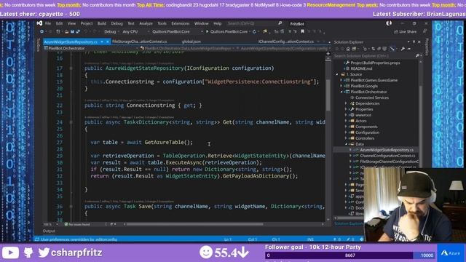Open the Edit menu
This screenshot has width=466, height=262.
60,23
